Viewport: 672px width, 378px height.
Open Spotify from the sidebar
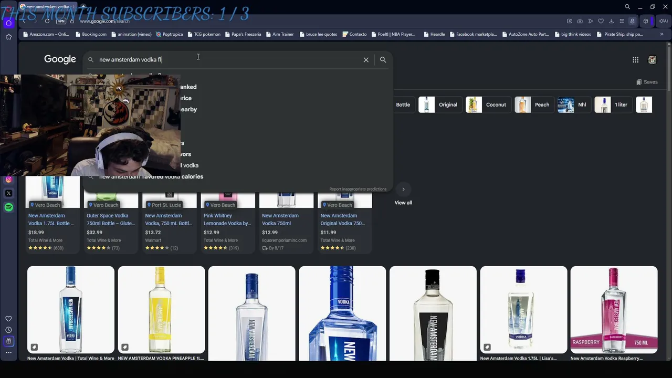[8, 207]
